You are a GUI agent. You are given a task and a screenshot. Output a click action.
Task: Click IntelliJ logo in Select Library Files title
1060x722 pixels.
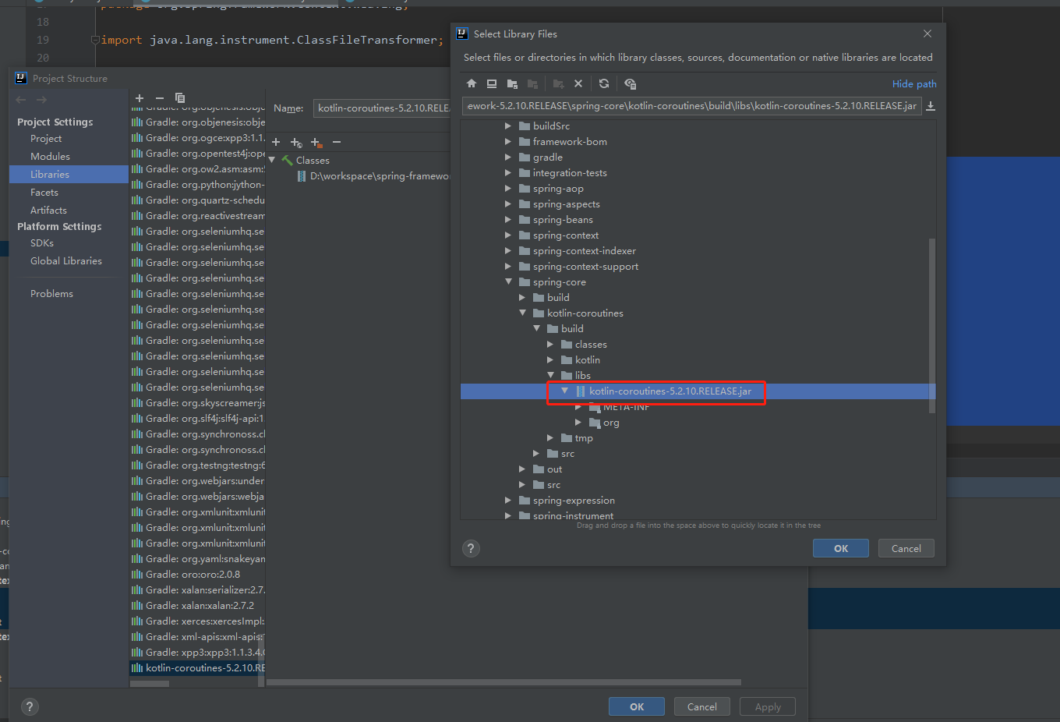pyautogui.click(x=462, y=34)
